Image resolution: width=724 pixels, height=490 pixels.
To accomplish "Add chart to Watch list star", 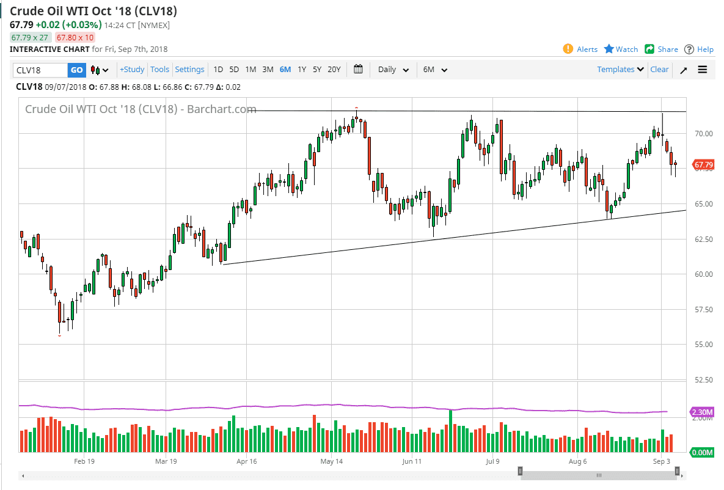I will [x=609, y=49].
